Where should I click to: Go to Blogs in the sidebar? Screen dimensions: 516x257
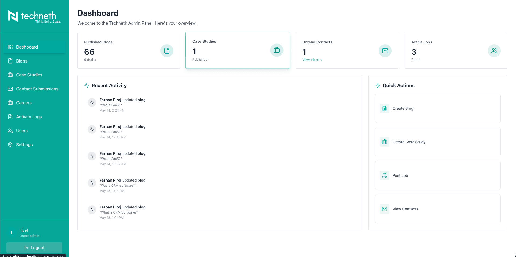coord(34,61)
